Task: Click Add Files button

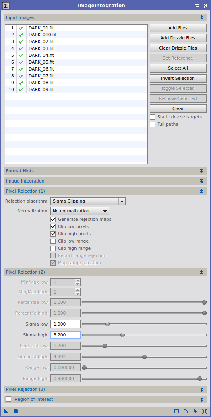Action: click(178, 28)
